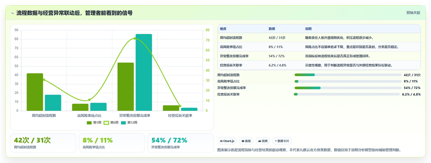Click the 42次 / 31次 summary card
Image resolution: width=431 pixels, height=163 pixels.
[43, 143]
